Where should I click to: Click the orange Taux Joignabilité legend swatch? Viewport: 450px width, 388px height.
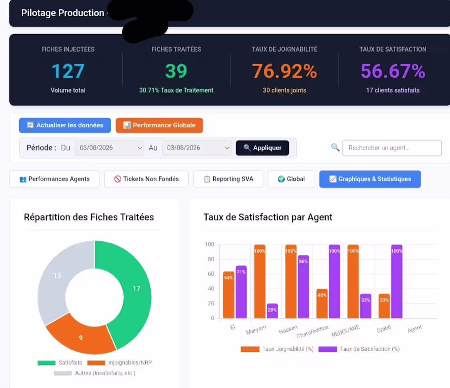(250, 349)
